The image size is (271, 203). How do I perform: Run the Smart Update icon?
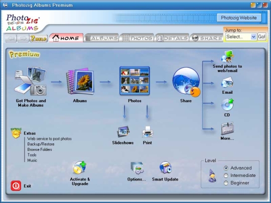point(166,167)
